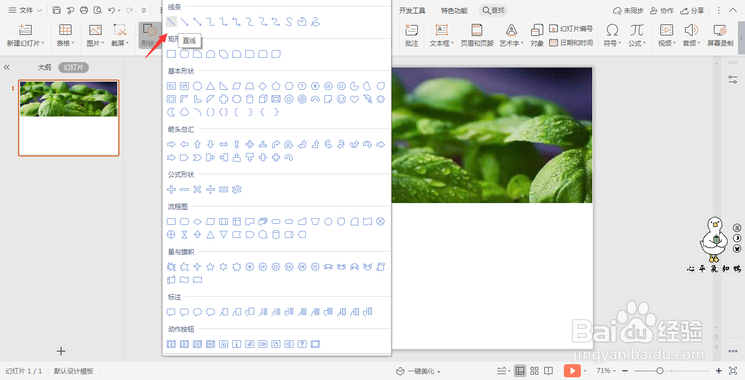The height and width of the screenshot is (380, 745).
Task: Select the right arrow in 箭头总汇
Action: tap(171, 144)
